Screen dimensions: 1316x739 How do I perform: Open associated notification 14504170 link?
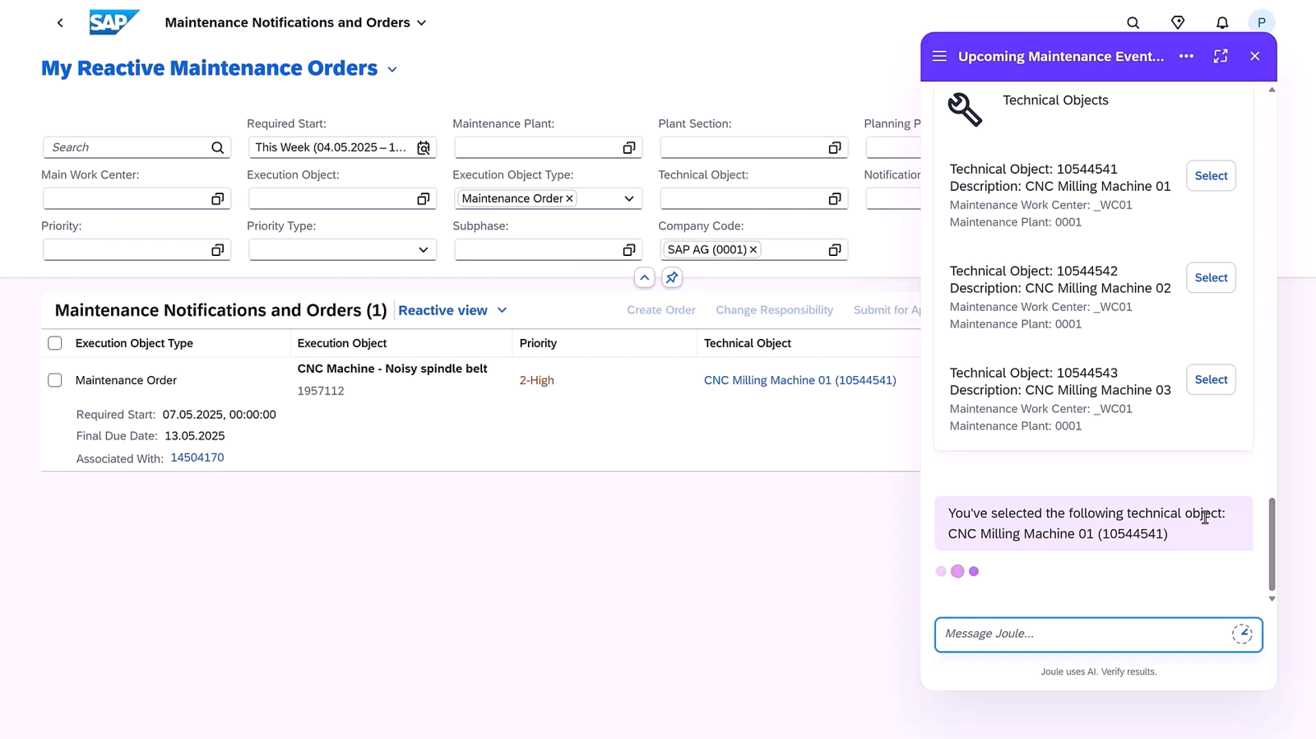pos(197,458)
